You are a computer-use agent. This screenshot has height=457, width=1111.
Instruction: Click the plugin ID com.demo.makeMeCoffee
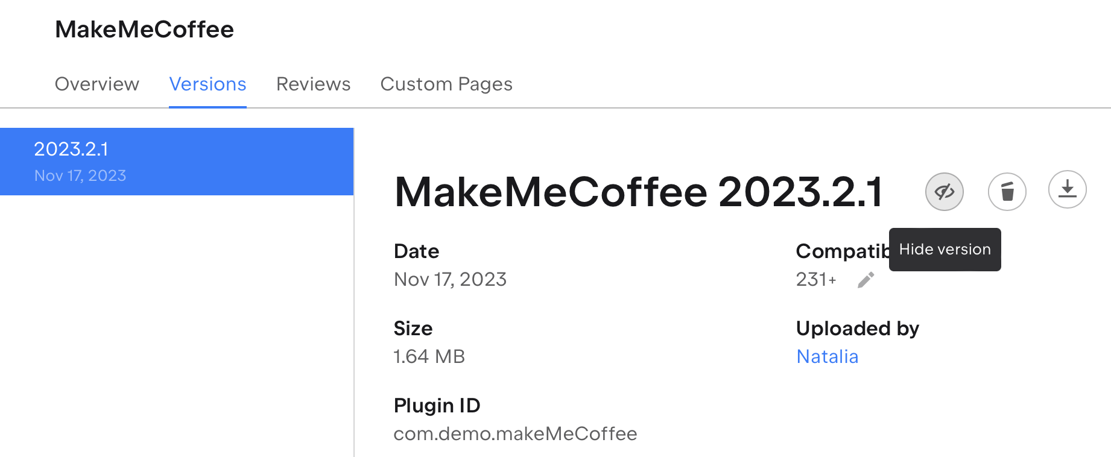pos(515,433)
